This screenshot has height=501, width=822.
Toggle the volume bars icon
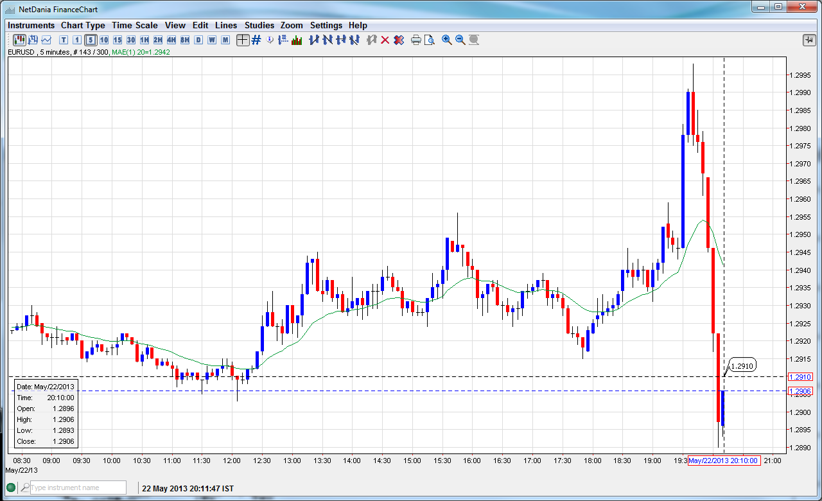[297, 40]
